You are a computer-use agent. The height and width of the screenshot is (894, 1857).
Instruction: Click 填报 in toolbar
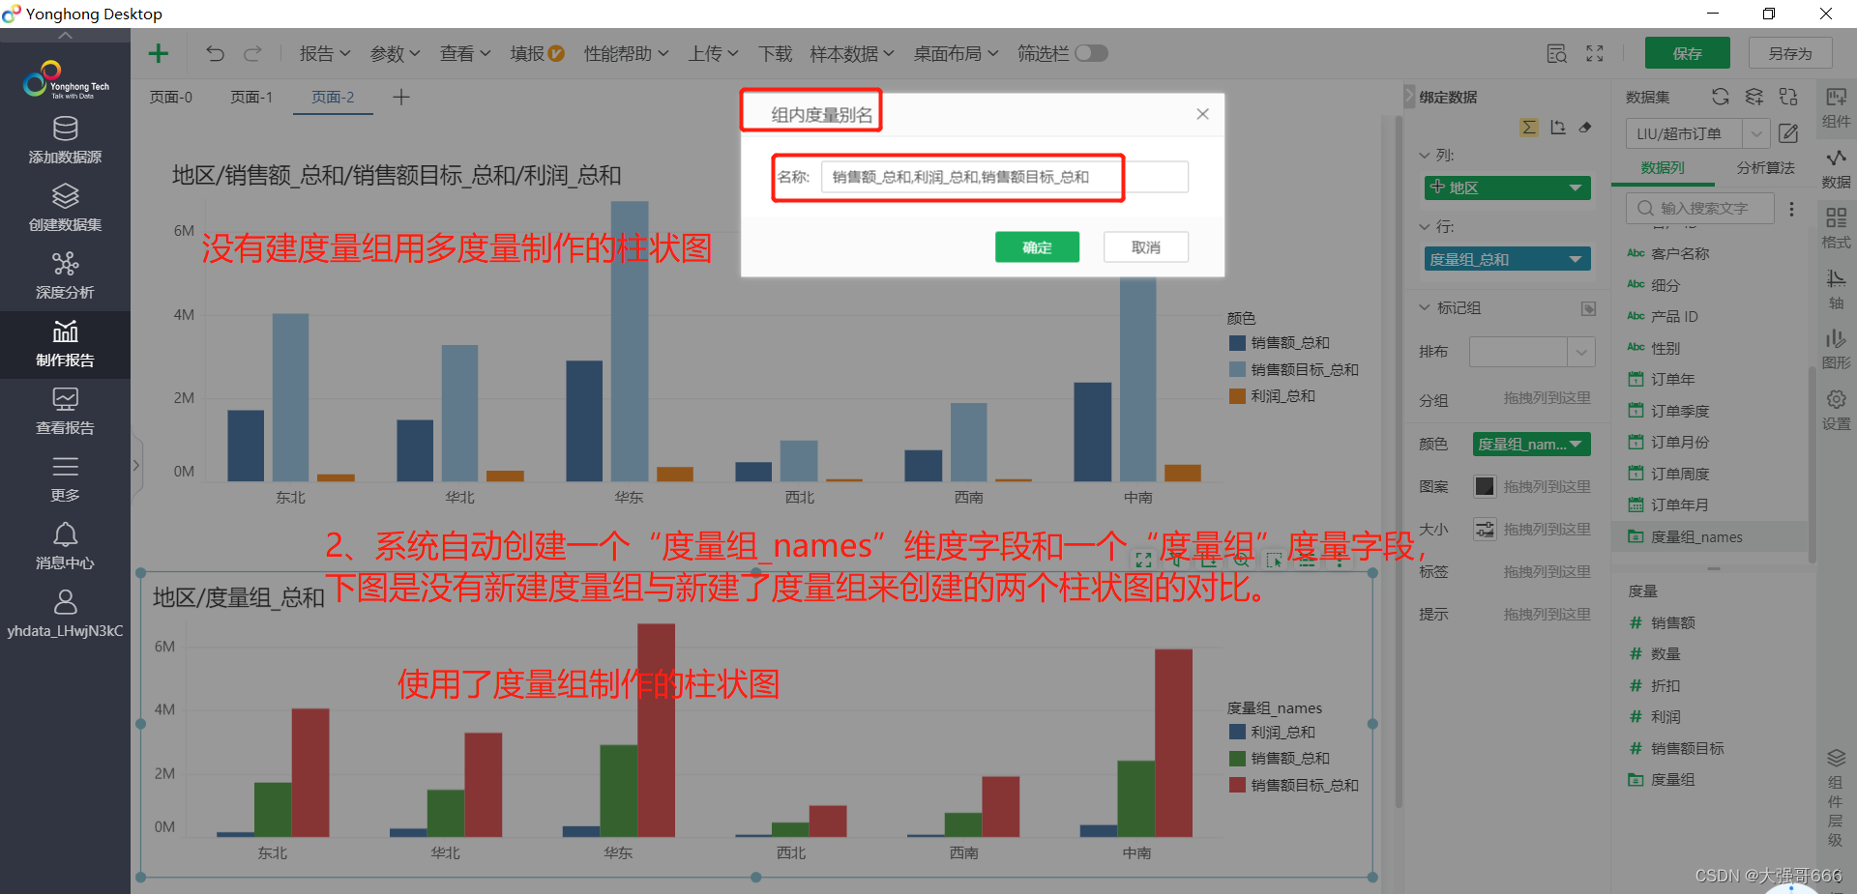point(537,53)
